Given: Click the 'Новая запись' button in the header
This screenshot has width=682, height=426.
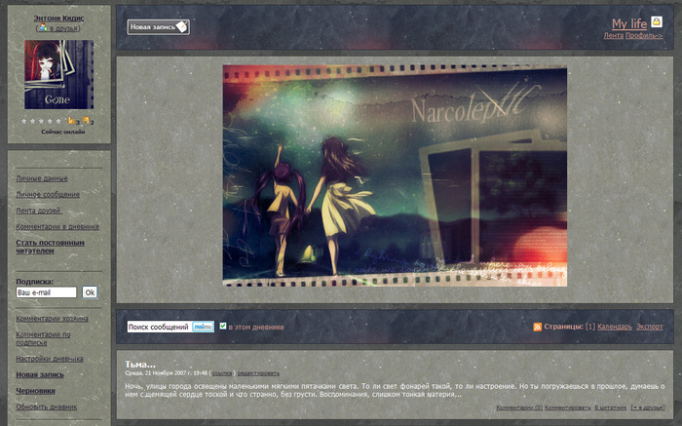Looking at the screenshot, I should tap(158, 27).
